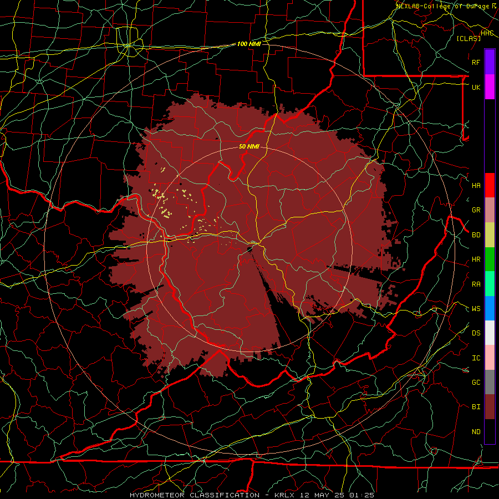Click the "12 MAY 25" date text

point(322,495)
